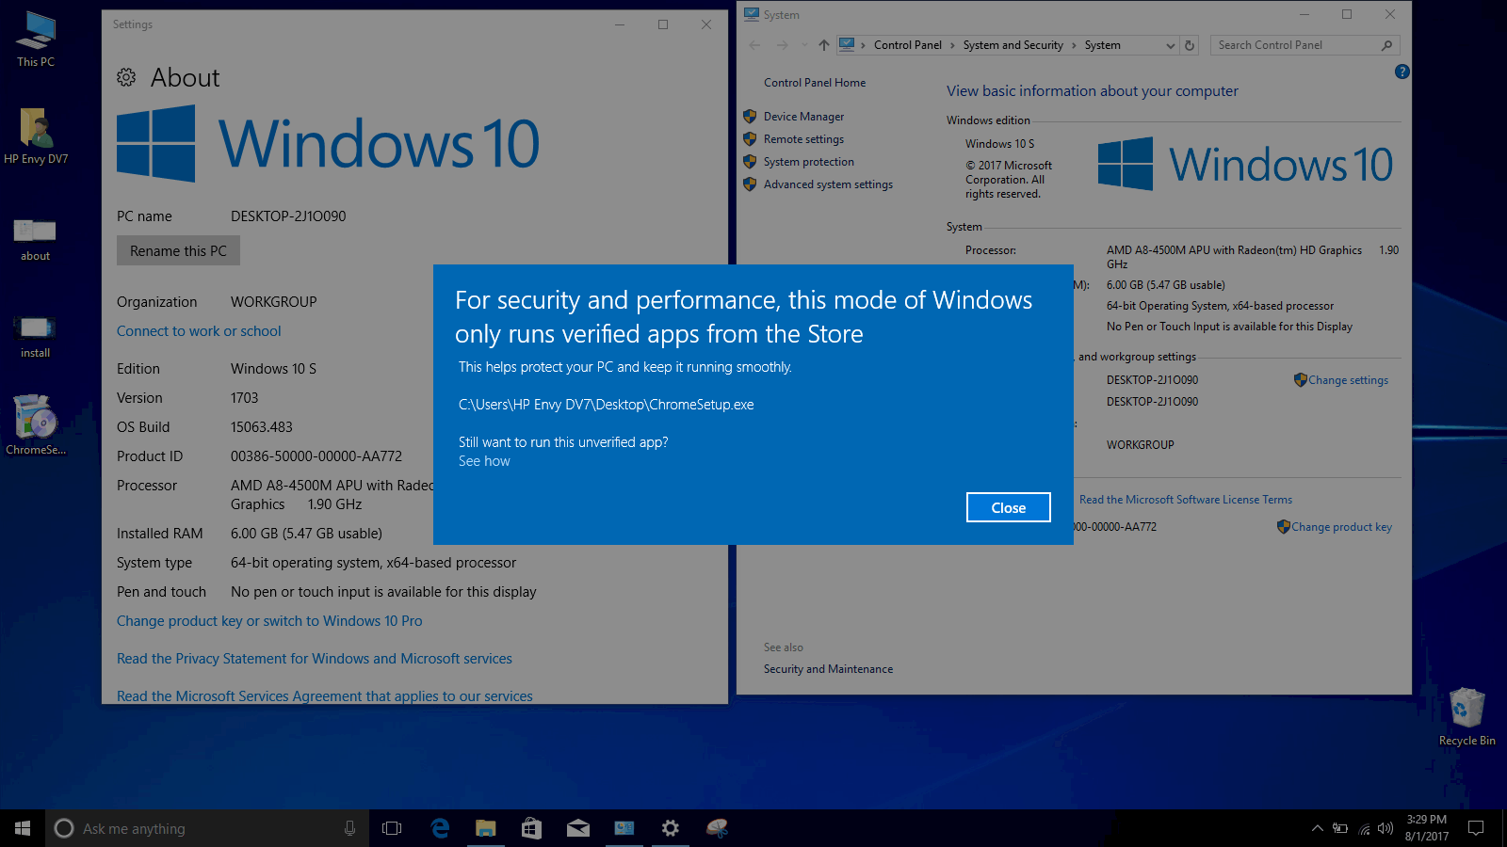This screenshot has width=1507, height=847.
Task: Click the ChromeSetup.exe file path in the dialog
Action: point(607,405)
